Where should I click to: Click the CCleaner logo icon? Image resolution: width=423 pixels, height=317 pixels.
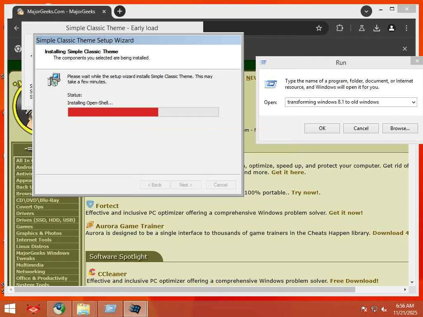point(92,272)
